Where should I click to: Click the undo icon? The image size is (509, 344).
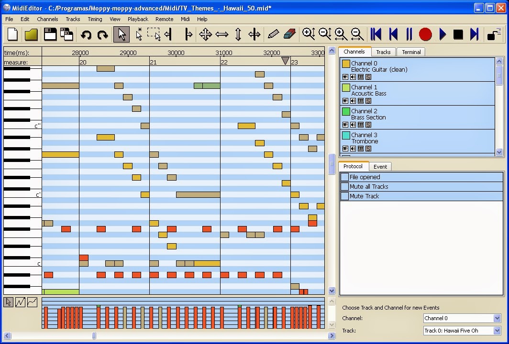tap(87, 34)
